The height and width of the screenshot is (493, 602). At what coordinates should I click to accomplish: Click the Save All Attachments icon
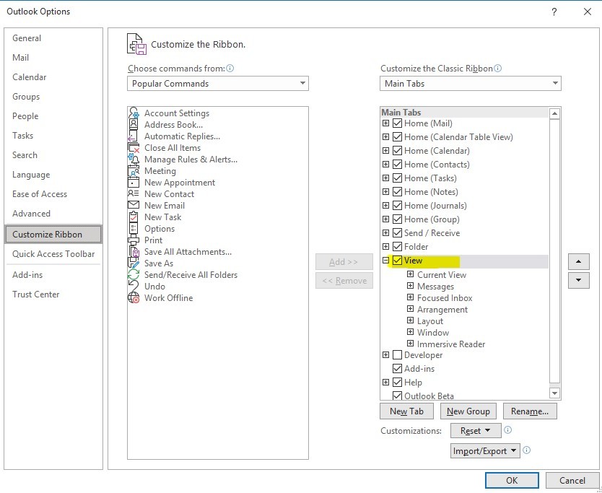click(134, 251)
